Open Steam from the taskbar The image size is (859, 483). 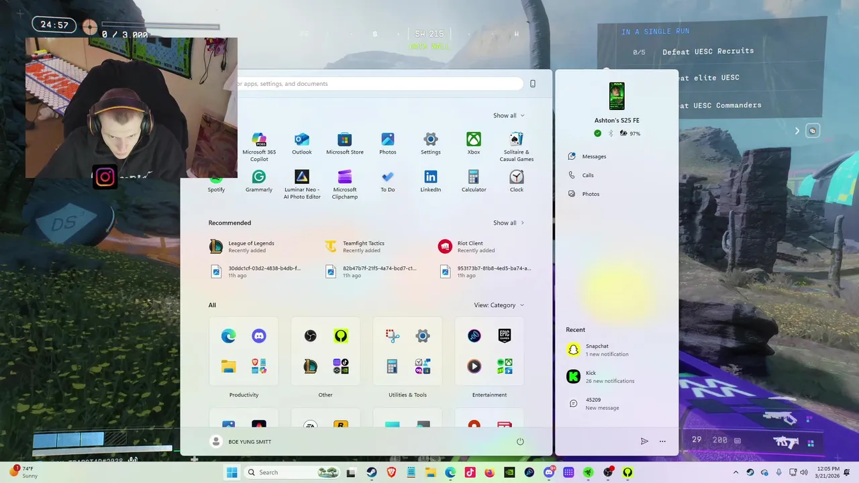[x=371, y=472]
